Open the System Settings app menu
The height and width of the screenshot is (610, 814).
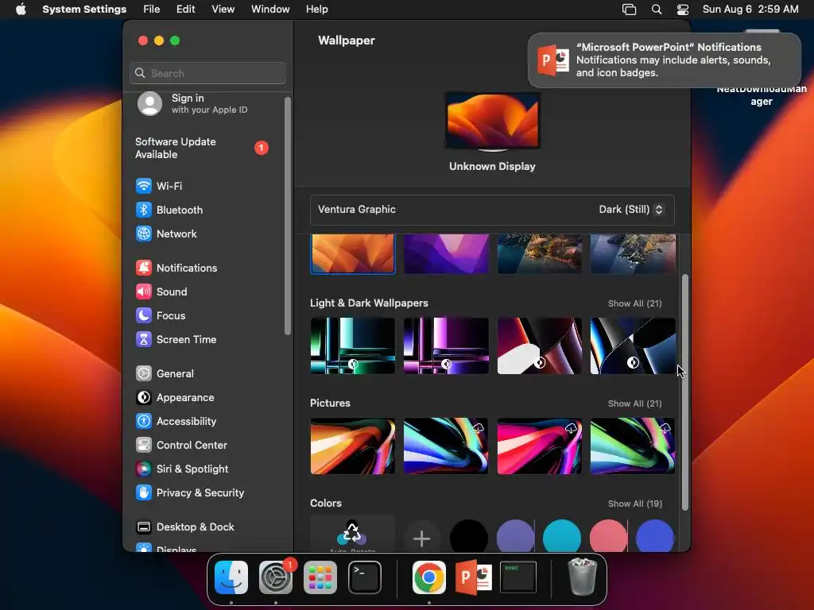pos(84,10)
